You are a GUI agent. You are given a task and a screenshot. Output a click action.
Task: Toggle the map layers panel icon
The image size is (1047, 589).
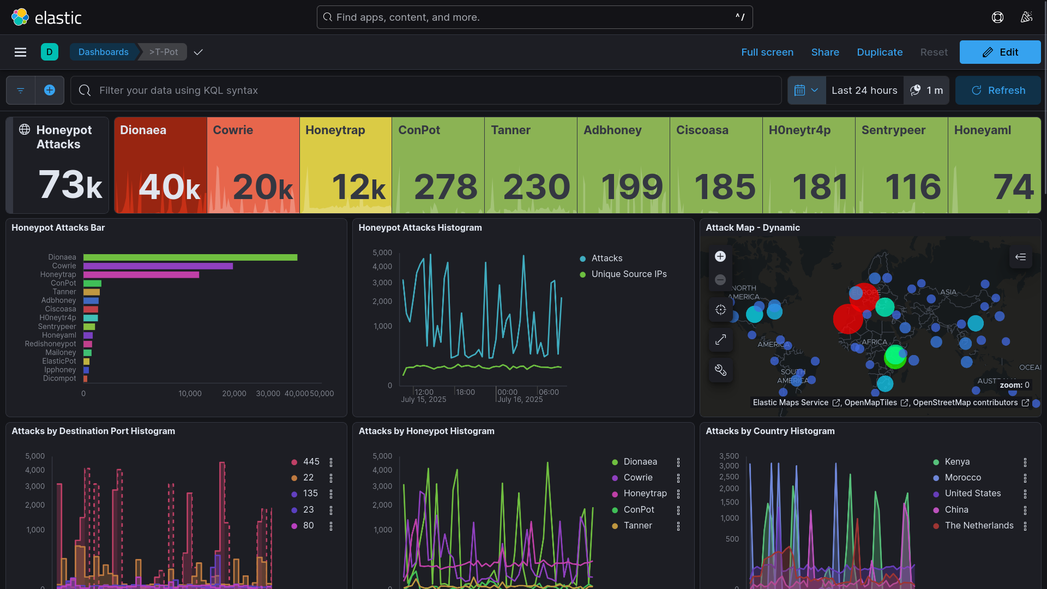pyautogui.click(x=1020, y=257)
